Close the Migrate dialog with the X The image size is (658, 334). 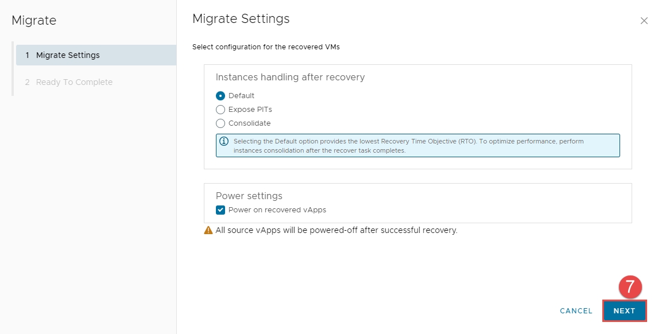point(644,21)
